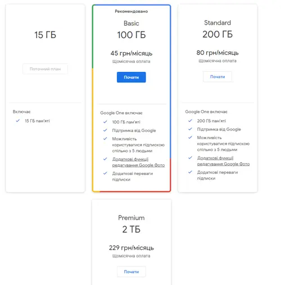Click the 229 грн/місяць price text
This screenshot has height=285, width=281.
click(132, 248)
